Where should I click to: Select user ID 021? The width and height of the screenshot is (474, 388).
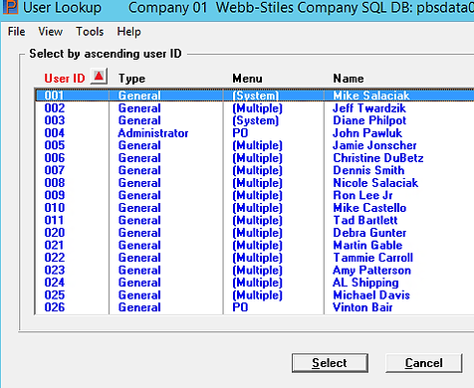(54, 245)
